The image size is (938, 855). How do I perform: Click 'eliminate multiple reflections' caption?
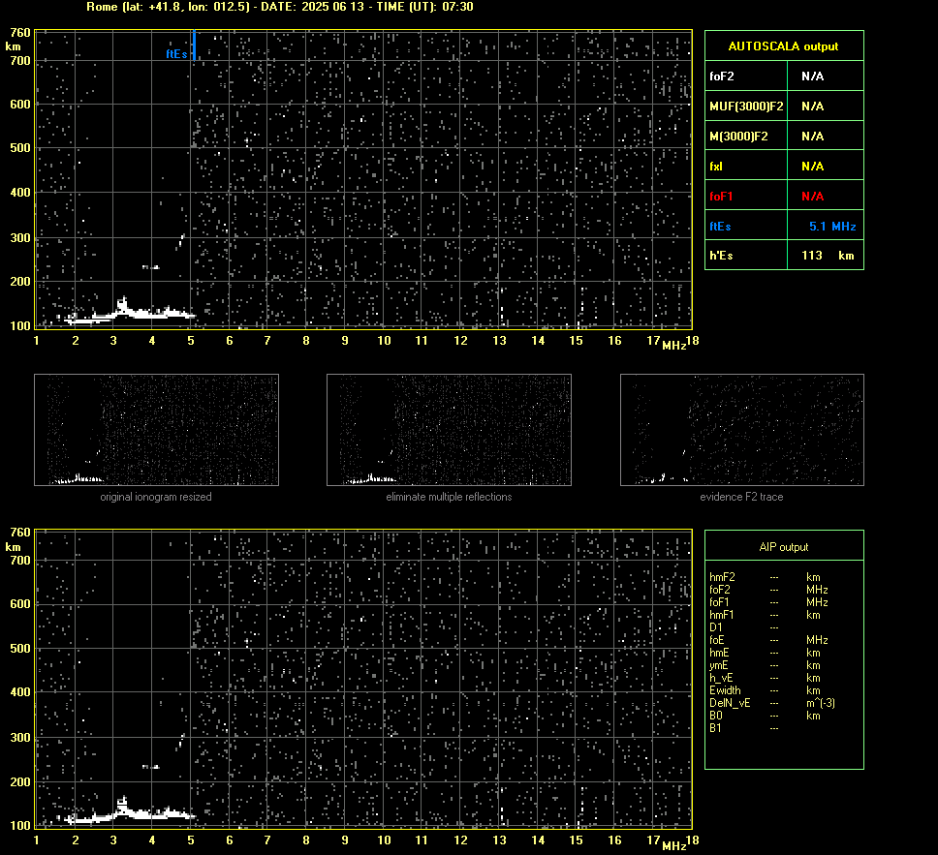[x=449, y=497]
